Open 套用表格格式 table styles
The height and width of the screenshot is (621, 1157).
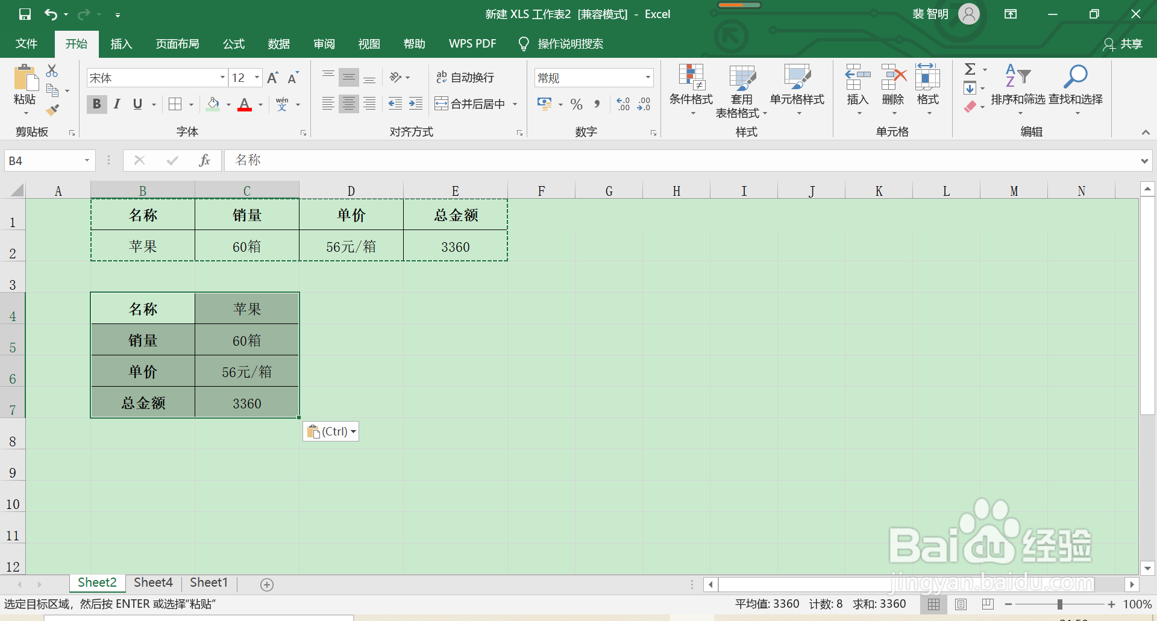742,90
